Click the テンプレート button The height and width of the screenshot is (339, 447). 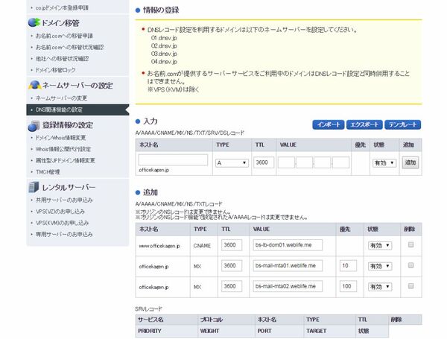pos(402,125)
